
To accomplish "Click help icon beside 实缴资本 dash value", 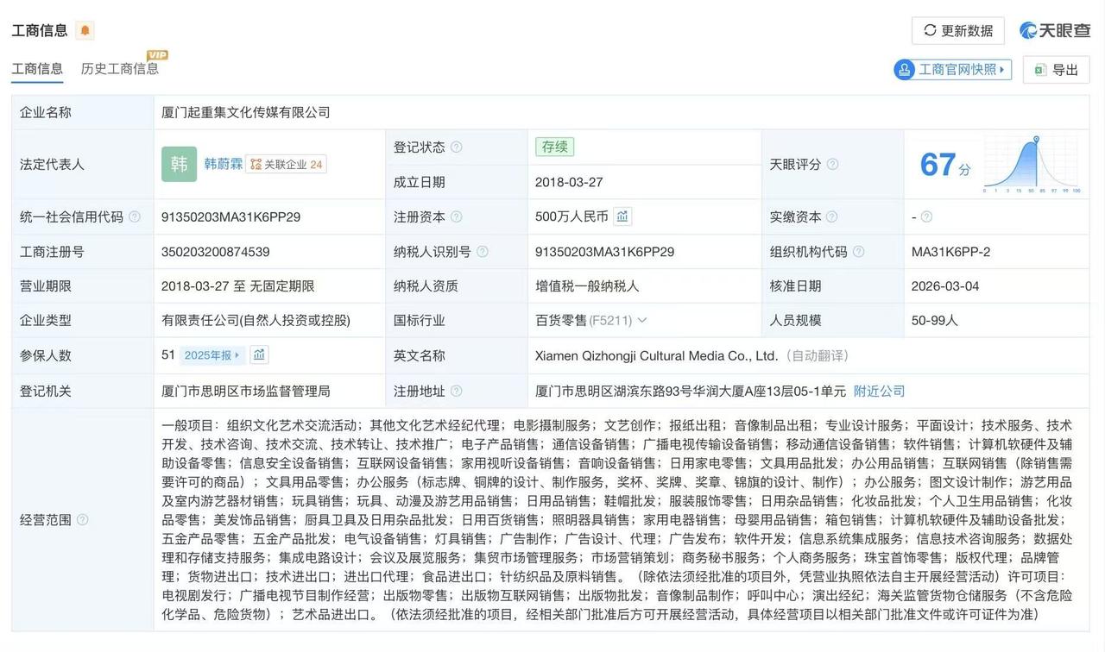I will tap(926, 217).
